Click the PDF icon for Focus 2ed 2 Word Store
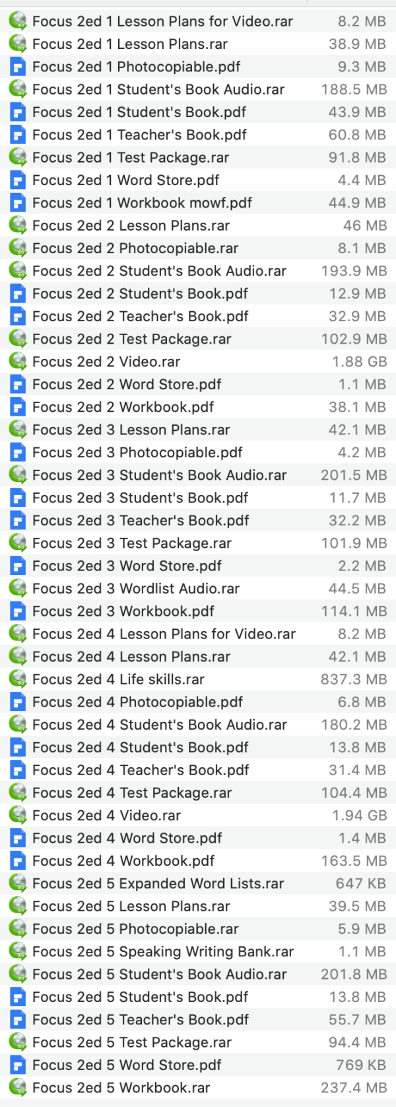Screen dimensions: 396x1107 tap(18, 384)
